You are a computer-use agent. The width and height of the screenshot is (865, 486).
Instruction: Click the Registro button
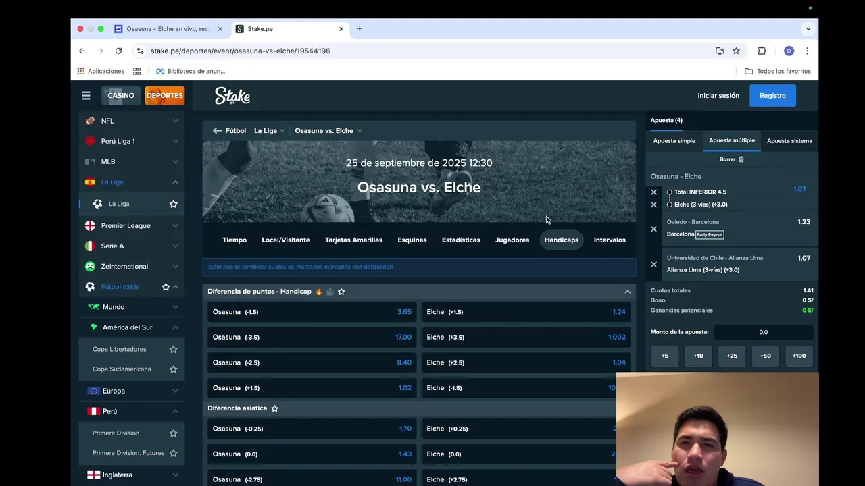point(772,96)
